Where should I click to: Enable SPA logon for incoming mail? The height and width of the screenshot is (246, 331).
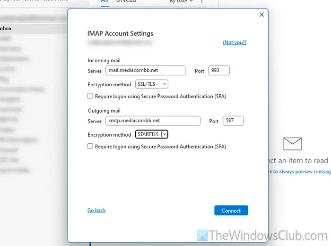pyautogui.click(x=90, y=96)
